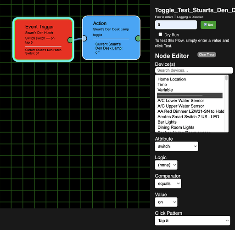This screenshot has height=230, width=235.
Task: Click 'tap 5' text in Event Trigger
Action: (29, 42)
